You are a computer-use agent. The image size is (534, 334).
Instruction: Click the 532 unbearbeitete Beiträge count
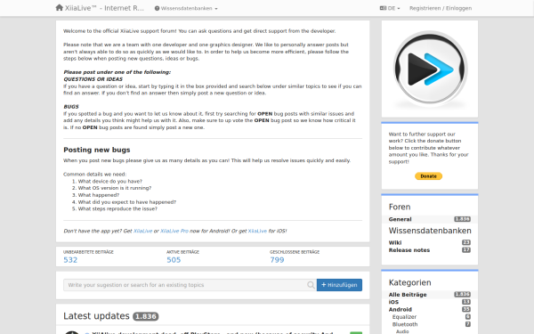(70, 260)
